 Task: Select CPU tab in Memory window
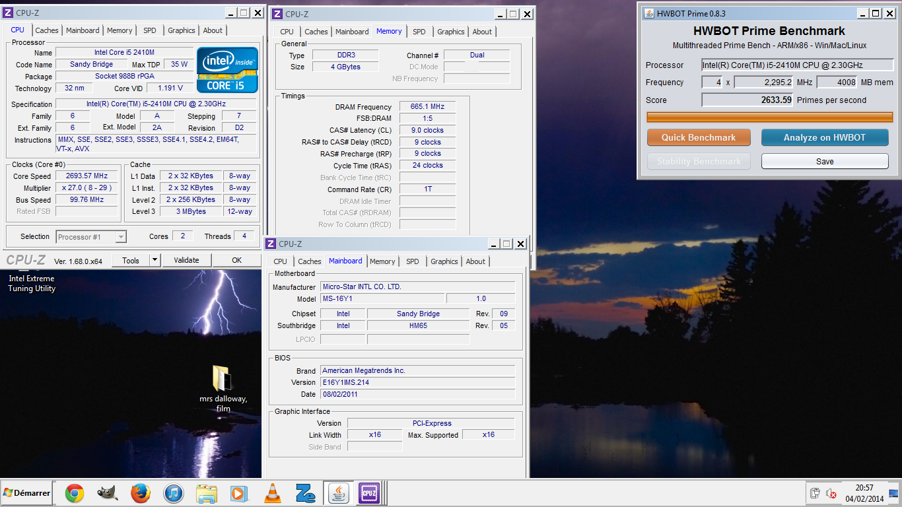(x=287, y=32)
